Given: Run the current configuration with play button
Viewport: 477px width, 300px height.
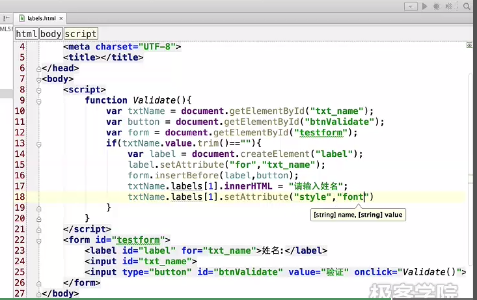Looking at the screenshot, I should pyautogui.click(x=425, y=7).
